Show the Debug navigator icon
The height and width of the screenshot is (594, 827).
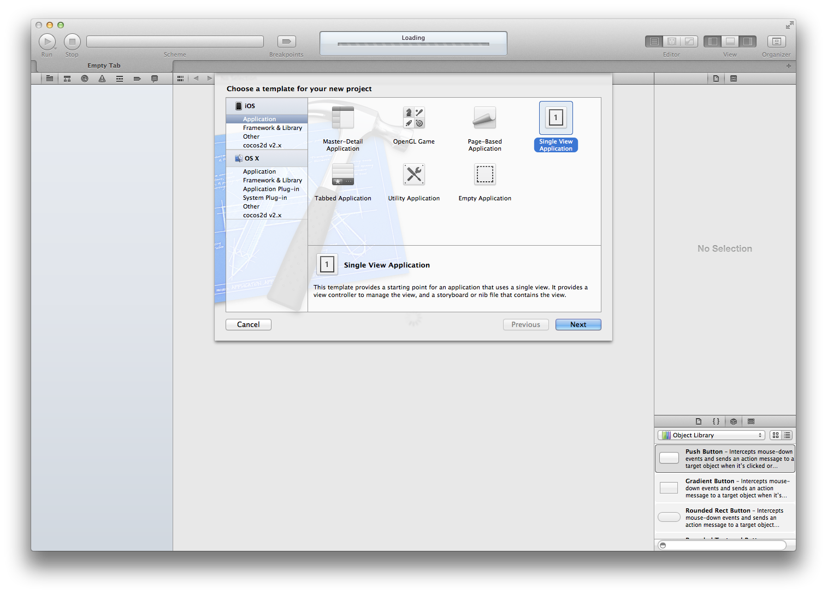[x=120, y=79]
